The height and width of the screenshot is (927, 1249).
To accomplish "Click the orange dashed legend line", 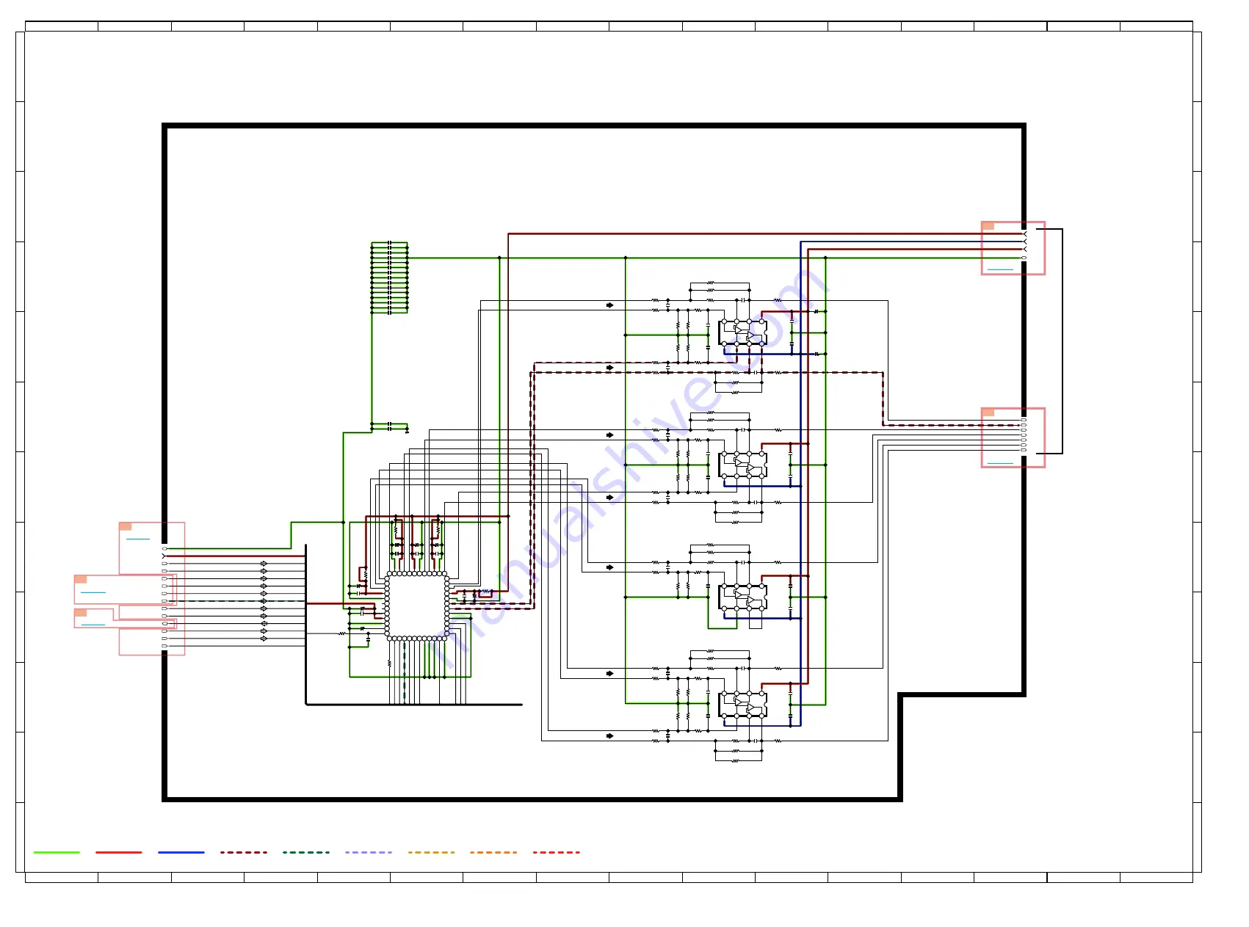I will pyautogui.click(x=493, y=852).
